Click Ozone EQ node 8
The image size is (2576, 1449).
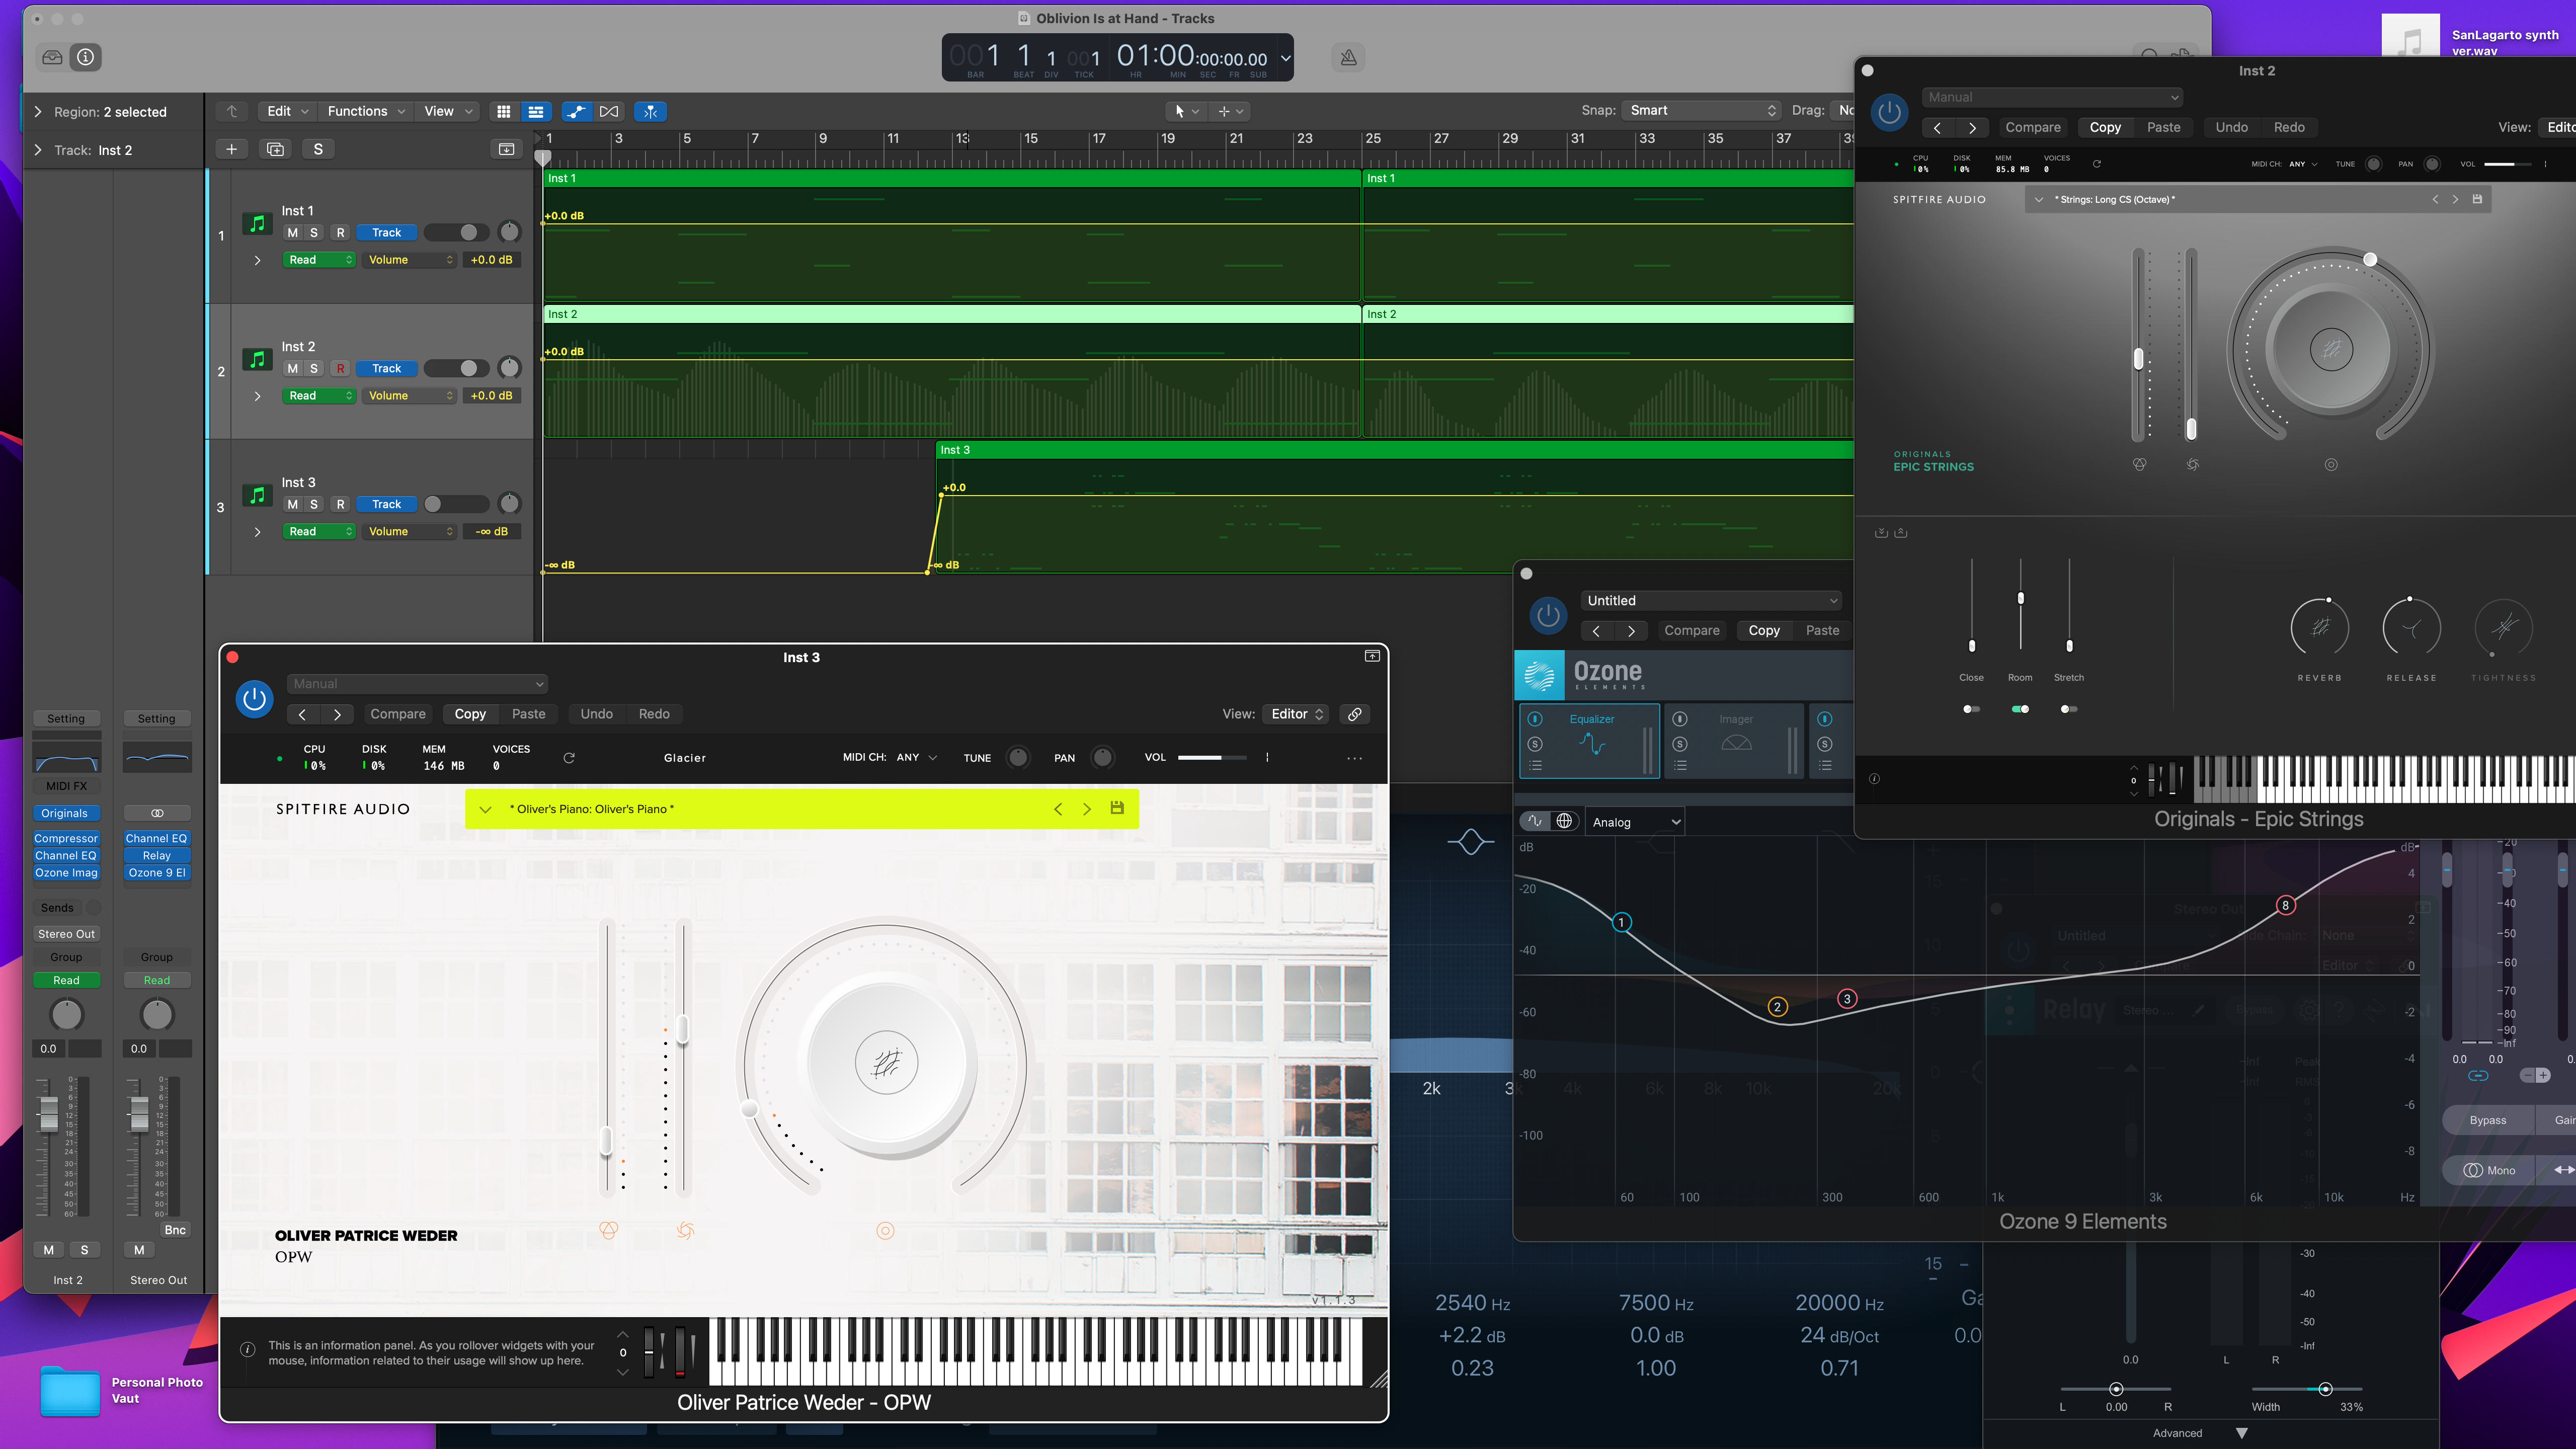(x=2285, y=906)
